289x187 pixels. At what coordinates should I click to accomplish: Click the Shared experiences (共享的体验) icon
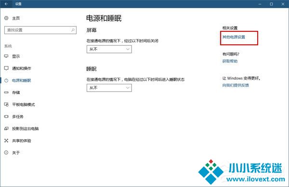pos(6,141)
